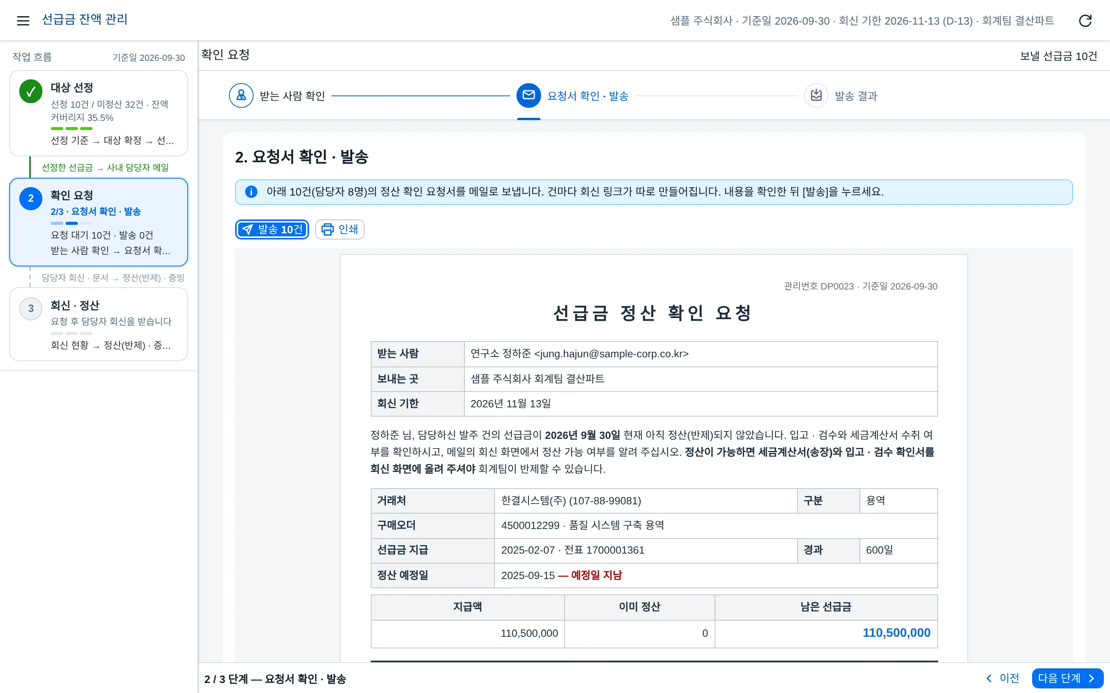Select the 요청서 확인 · 발송 step tab
The image size is (1110, 693).
[572, 95]
